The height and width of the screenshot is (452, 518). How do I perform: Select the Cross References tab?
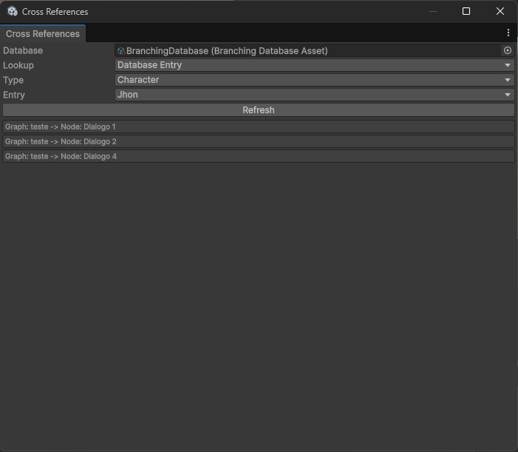point(43,34)
